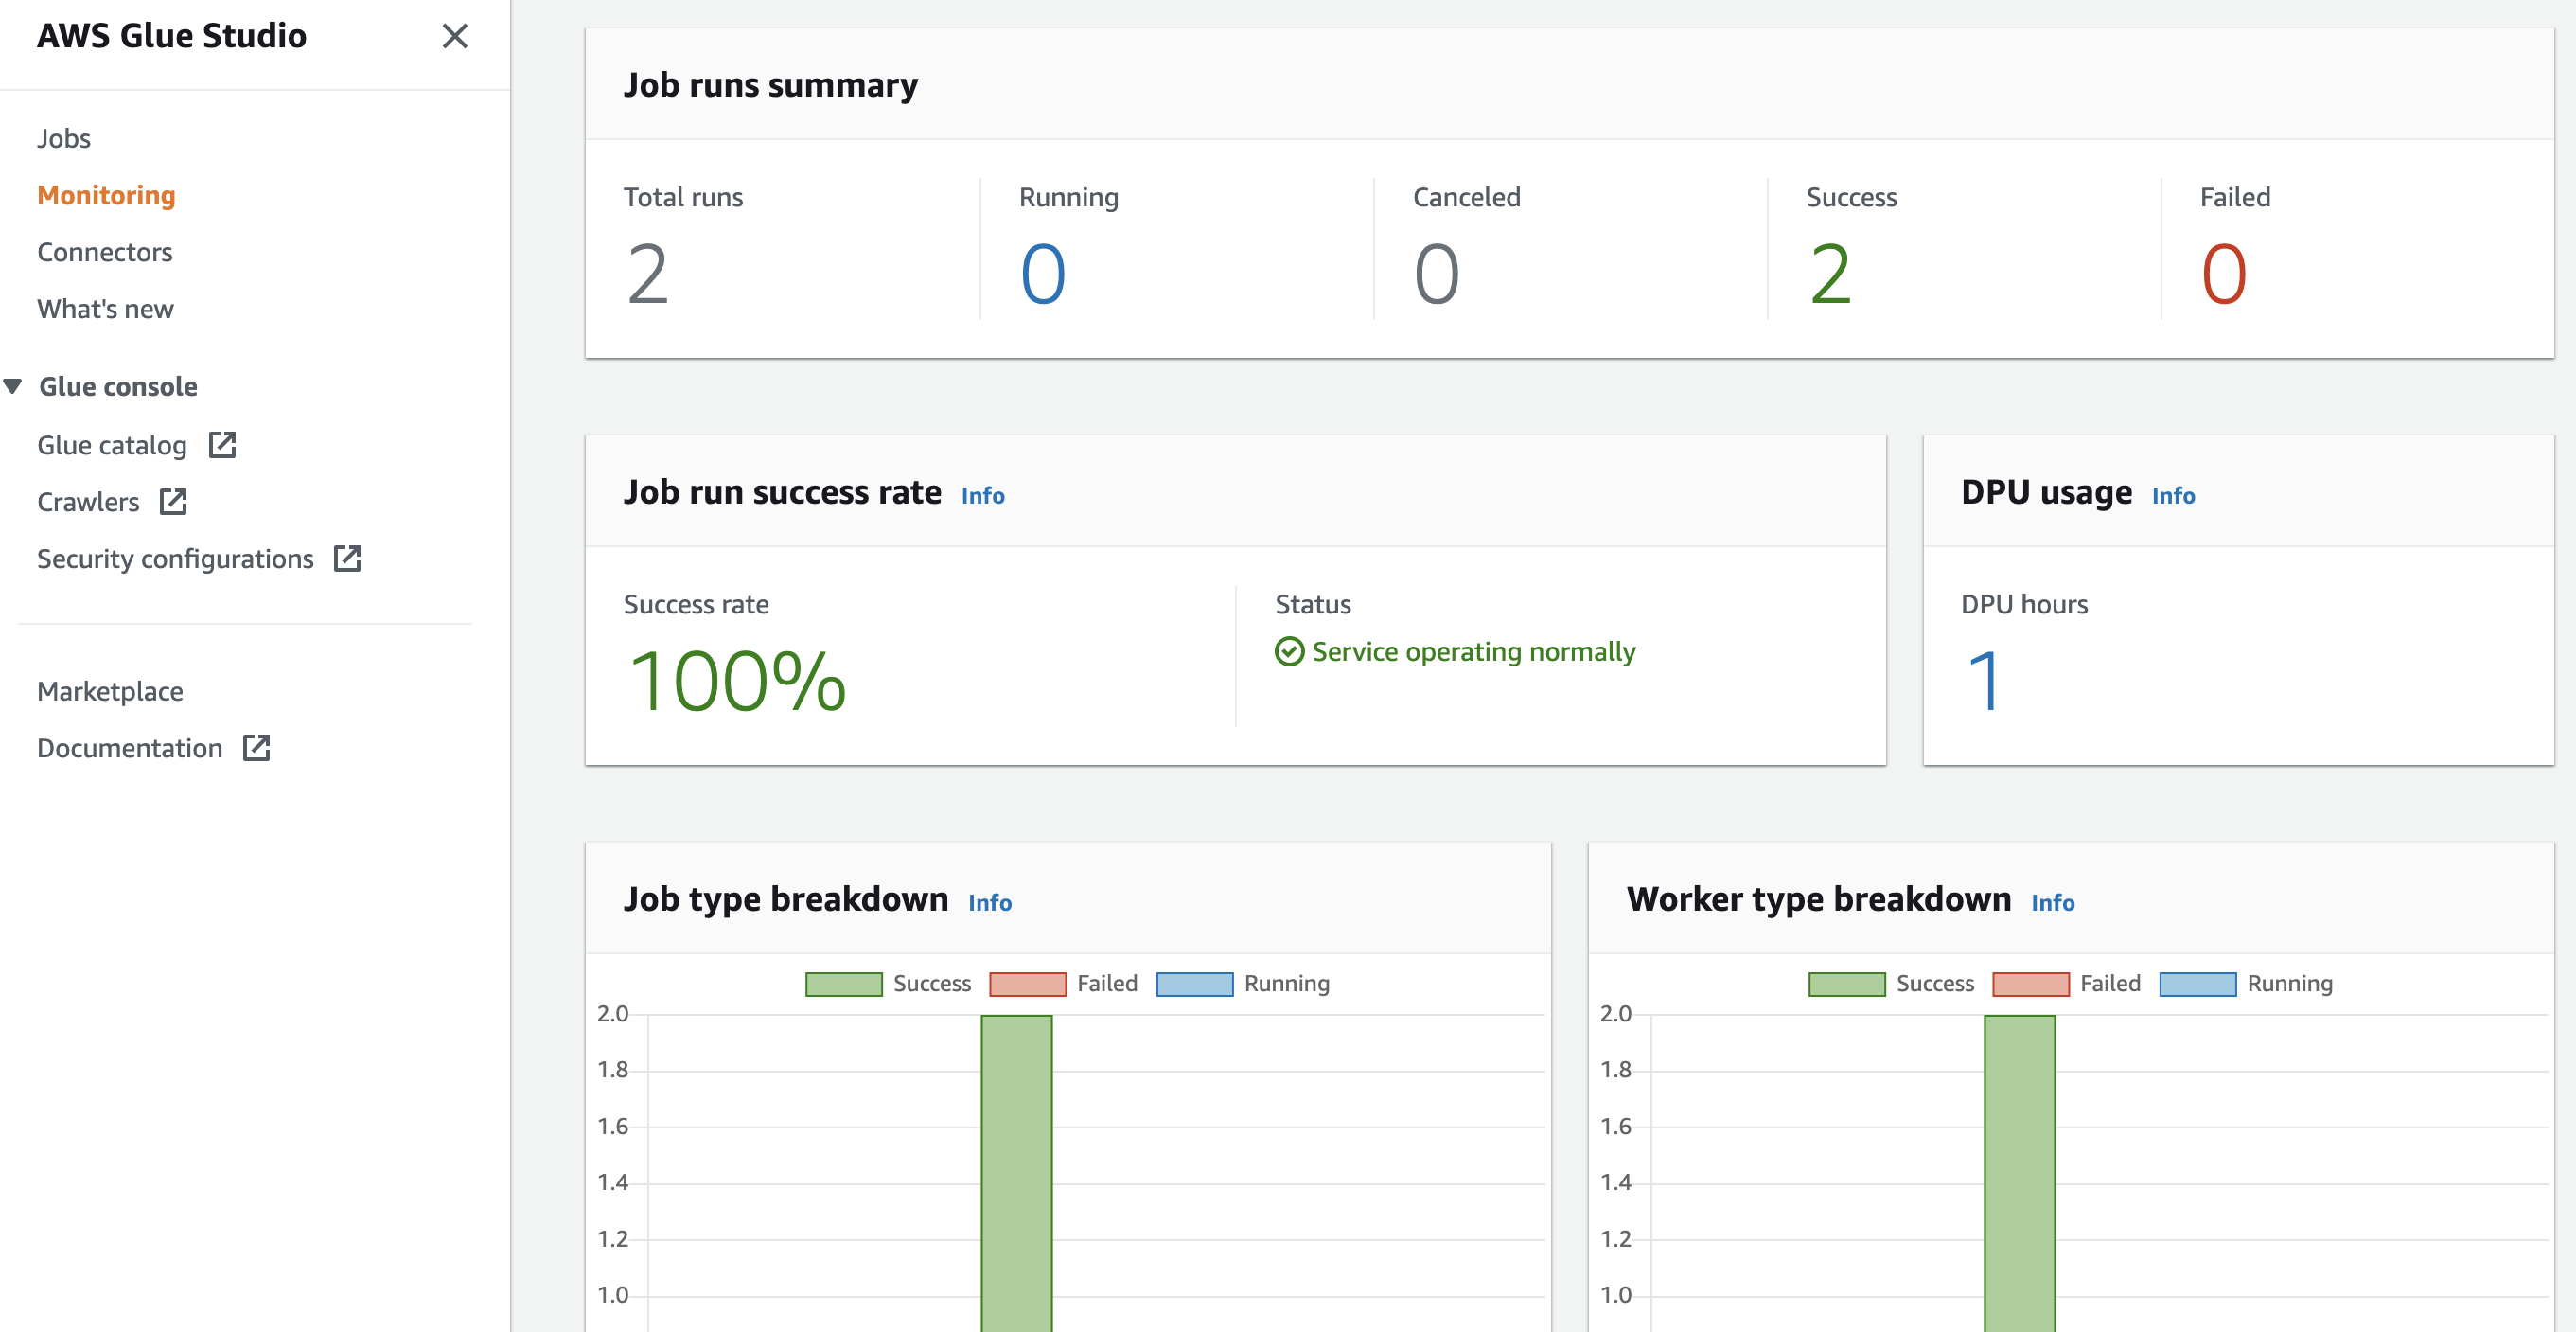Open Info for Worker type breakdown
The height and width of the screenshot is (1332, 2576).
point(2052,903)
